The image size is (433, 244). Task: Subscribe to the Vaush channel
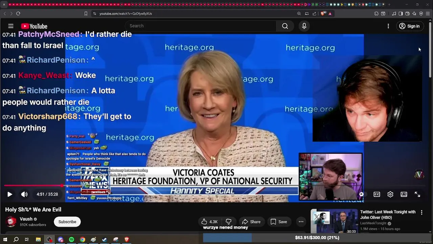pos(67,222)
